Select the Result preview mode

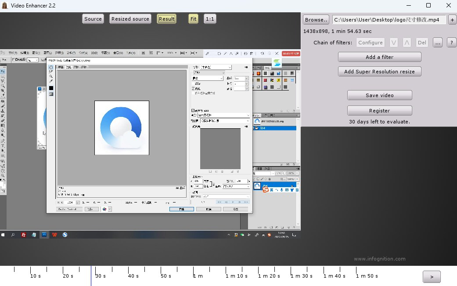click(166, 19)
